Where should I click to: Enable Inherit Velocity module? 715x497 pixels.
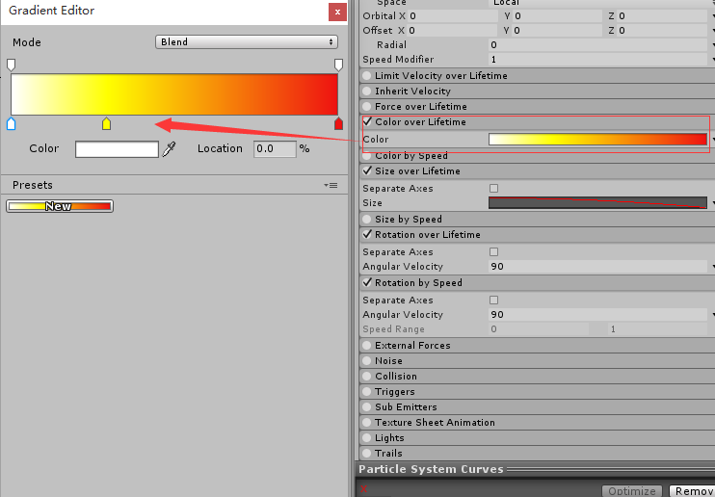pos(366,92)
